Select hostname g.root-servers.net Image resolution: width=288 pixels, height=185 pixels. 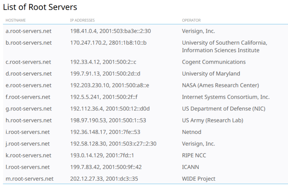tap(29, 109)
